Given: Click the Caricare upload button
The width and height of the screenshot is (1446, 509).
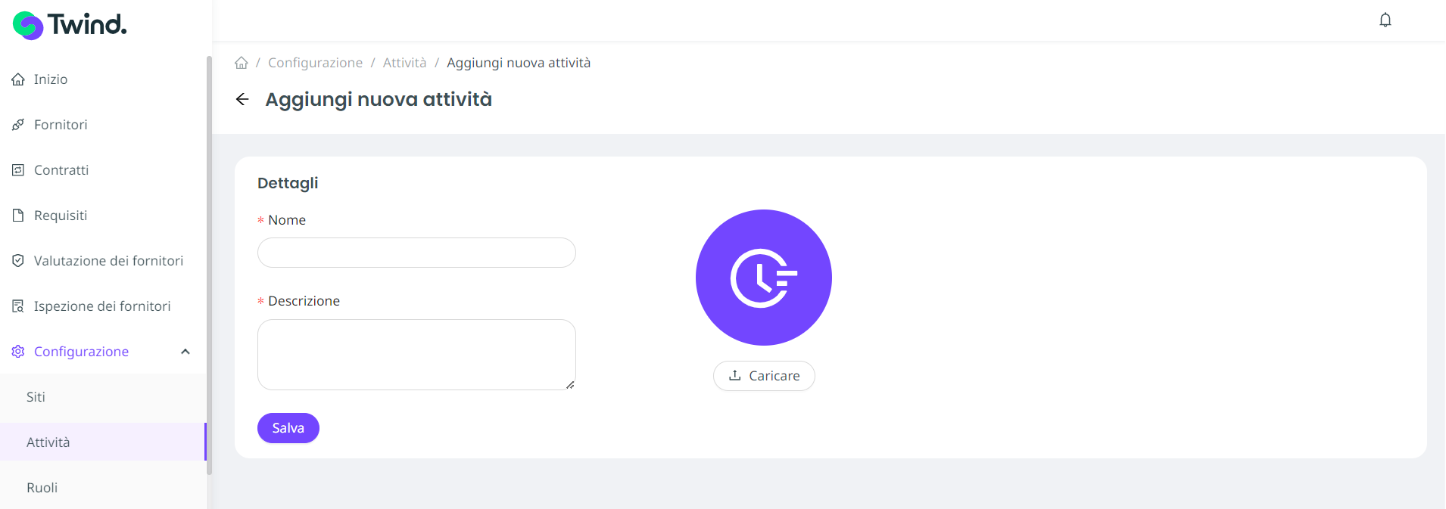Looking at the screenshot, I should click(764, 376).
